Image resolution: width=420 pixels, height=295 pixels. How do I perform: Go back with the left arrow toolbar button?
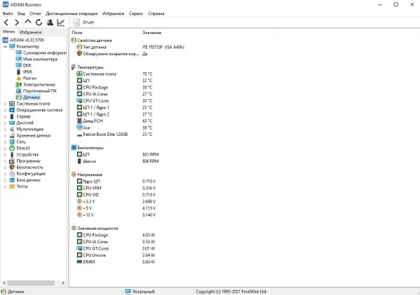[6, 23]
